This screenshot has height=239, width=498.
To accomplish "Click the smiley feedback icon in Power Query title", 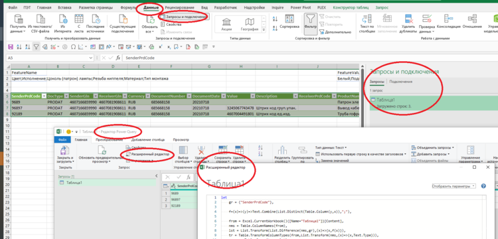I will 68,131.
